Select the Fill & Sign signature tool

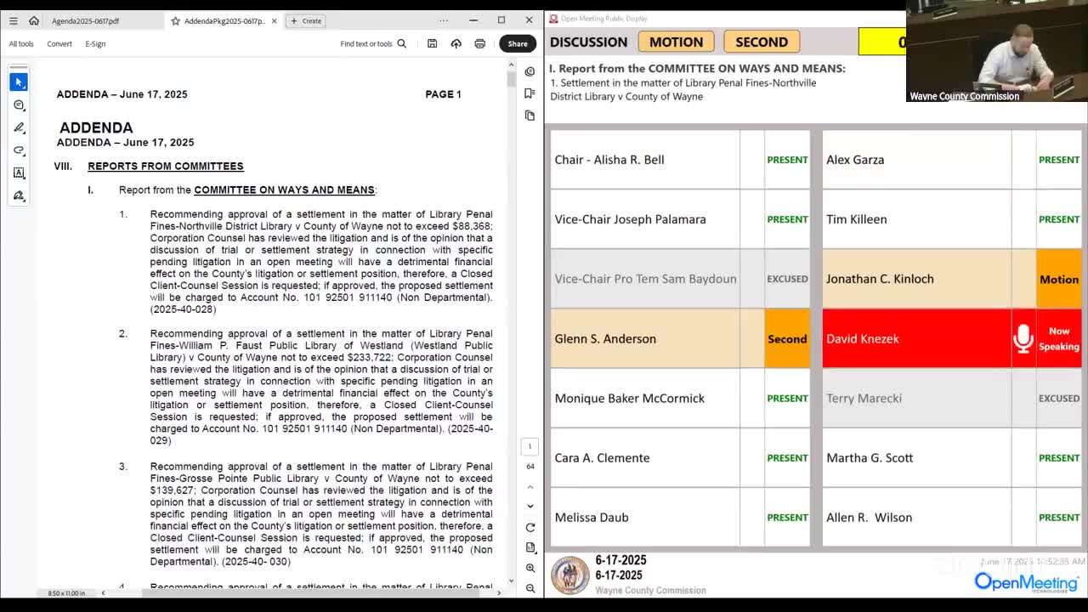[19, 196]
